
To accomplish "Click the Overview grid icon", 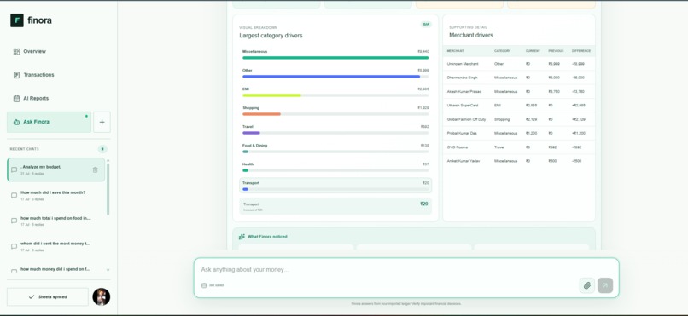I will [x=17, y=51].
